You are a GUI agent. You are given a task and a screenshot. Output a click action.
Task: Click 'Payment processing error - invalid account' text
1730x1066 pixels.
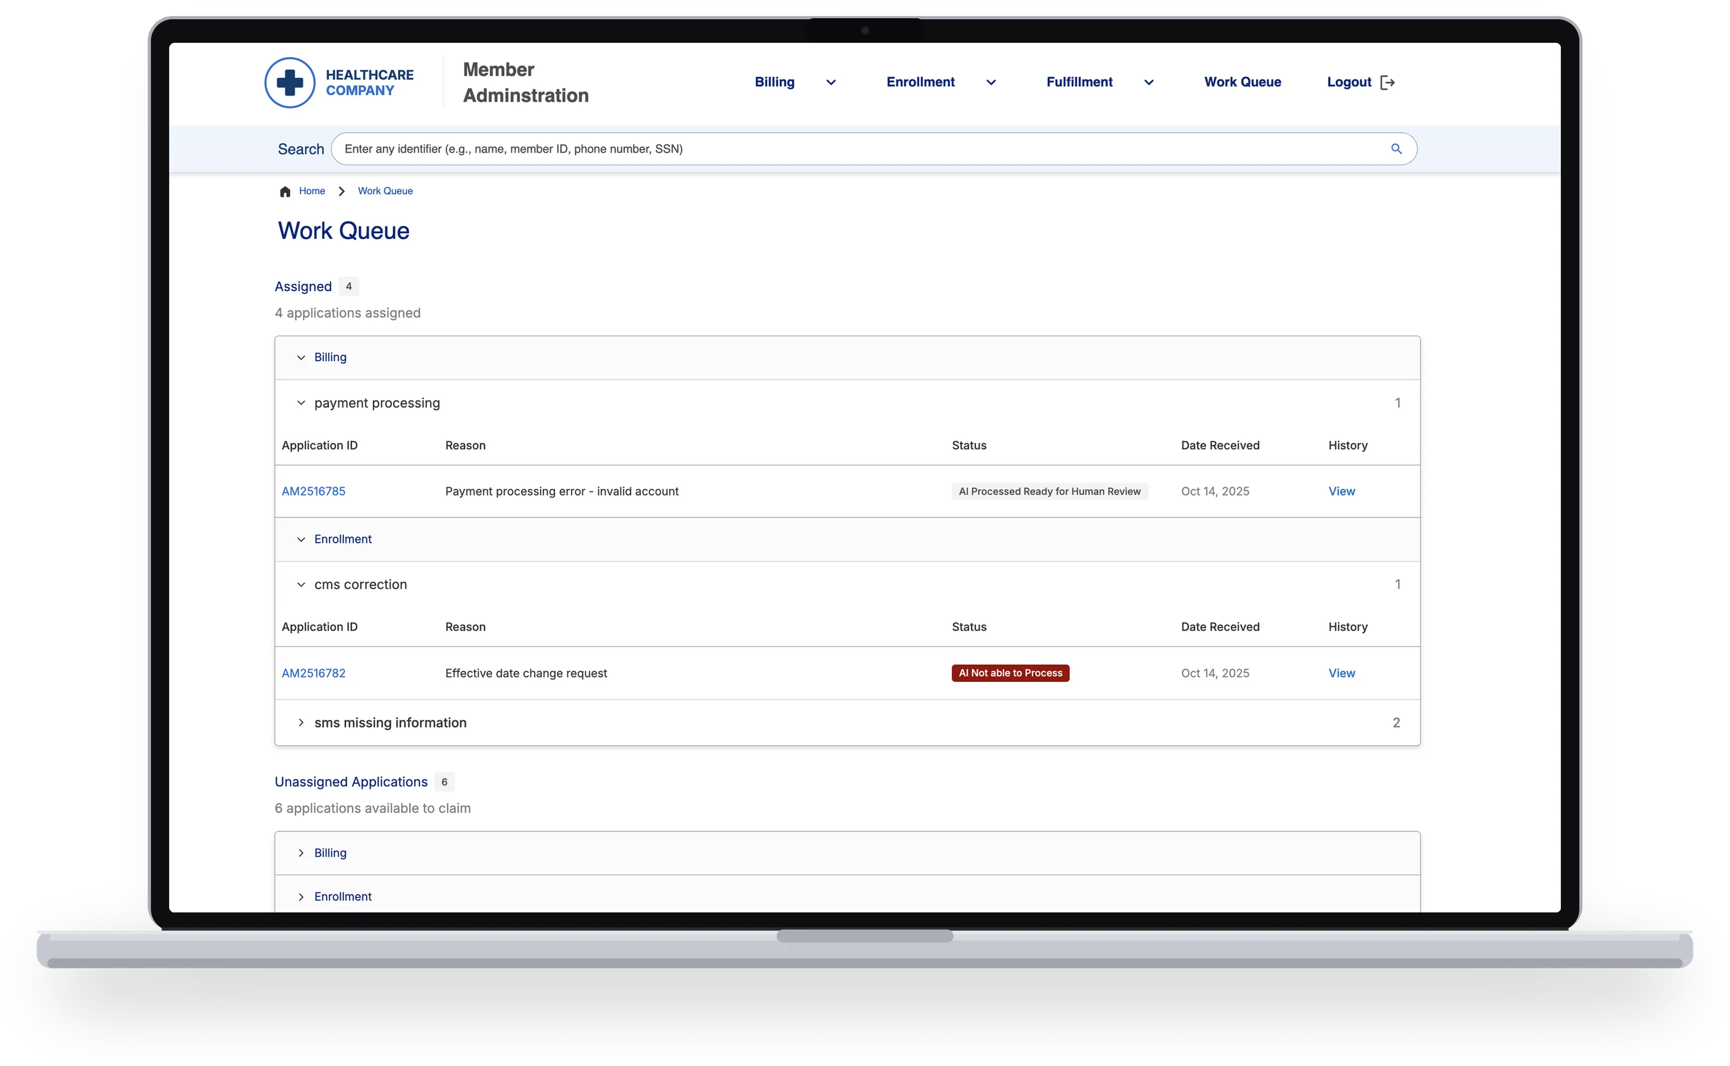click(562, 491)
